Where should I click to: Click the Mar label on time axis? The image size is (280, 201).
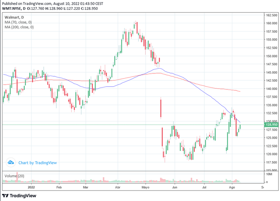[x=86, y=187]
